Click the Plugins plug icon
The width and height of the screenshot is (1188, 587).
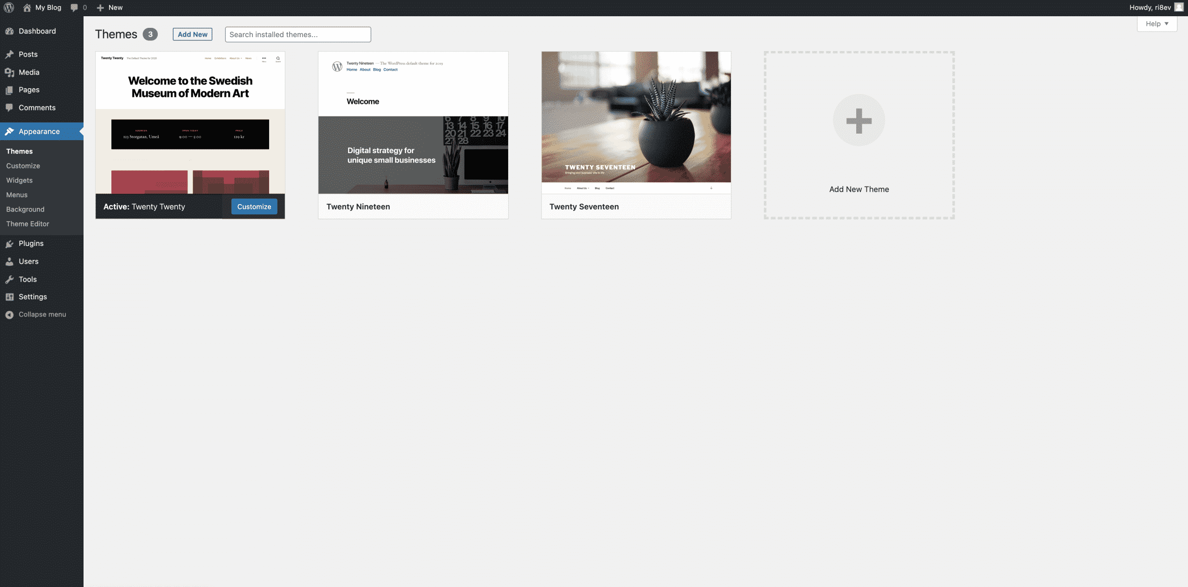click(x=9, y=244)
